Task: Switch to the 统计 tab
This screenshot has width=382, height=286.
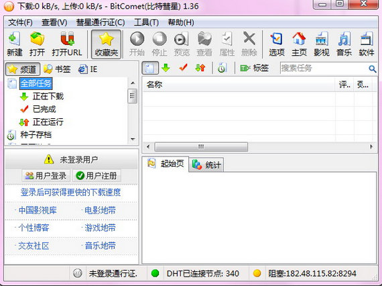Action: [206, 165]
